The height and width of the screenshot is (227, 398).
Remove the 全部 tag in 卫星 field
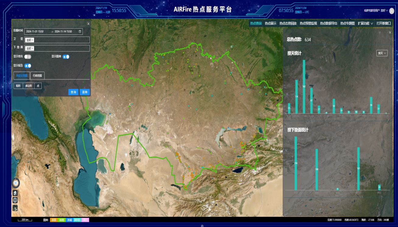[x=33, y=40]
